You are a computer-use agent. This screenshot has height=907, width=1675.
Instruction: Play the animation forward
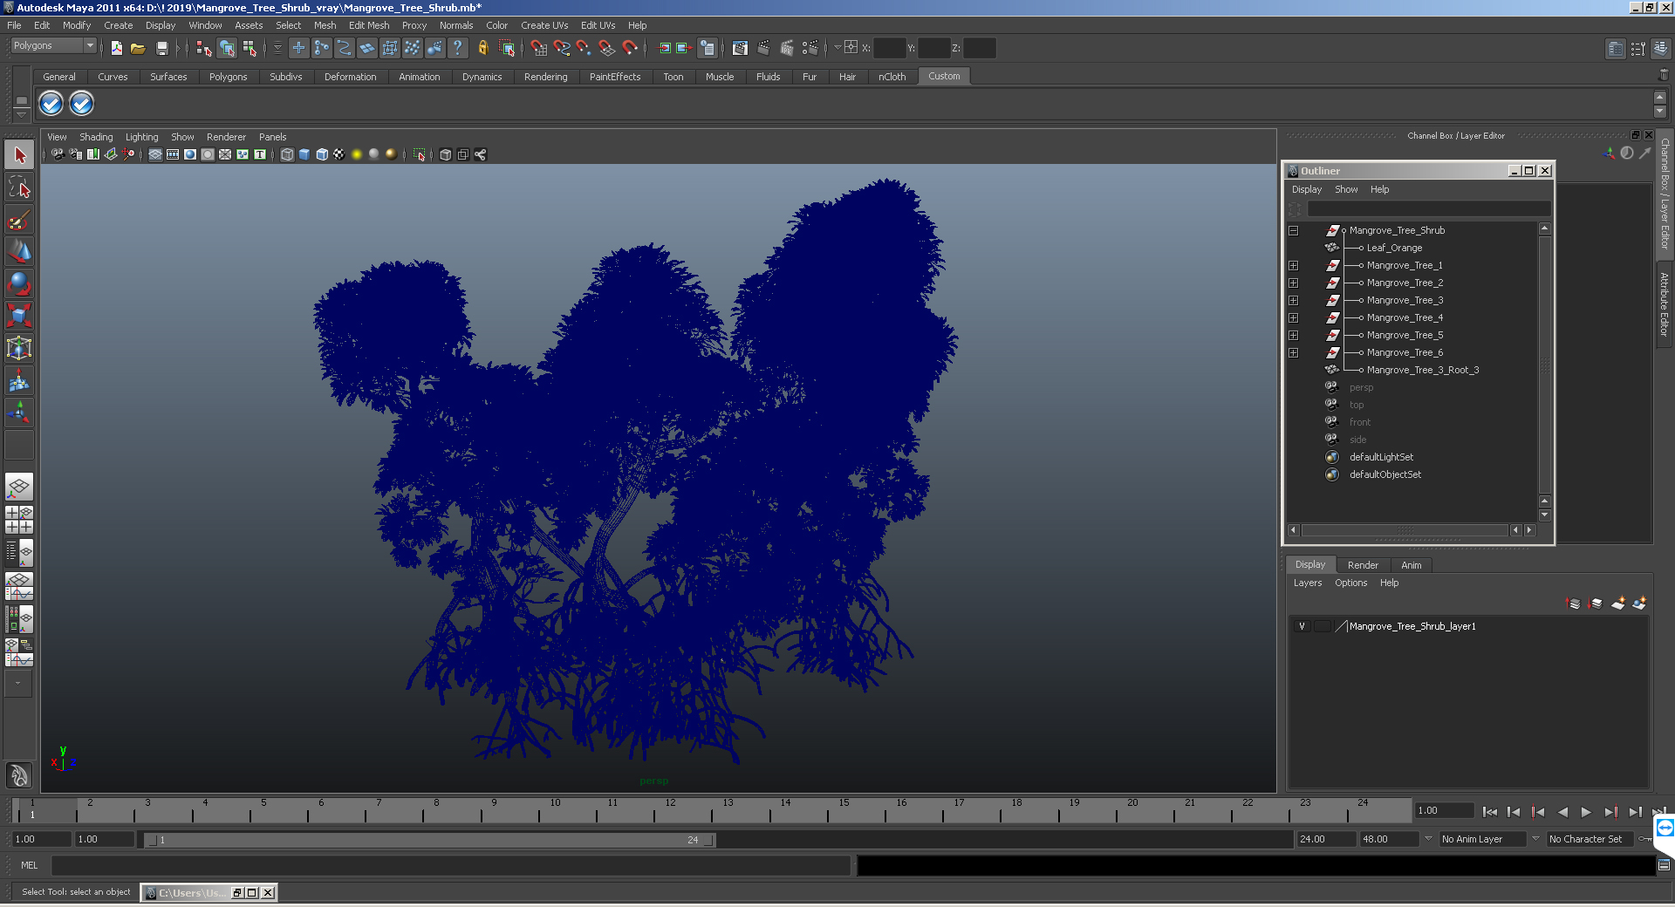pos(1586,812)
